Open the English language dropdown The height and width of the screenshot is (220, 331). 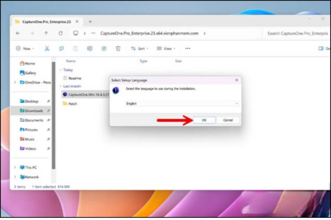[182, 103]
